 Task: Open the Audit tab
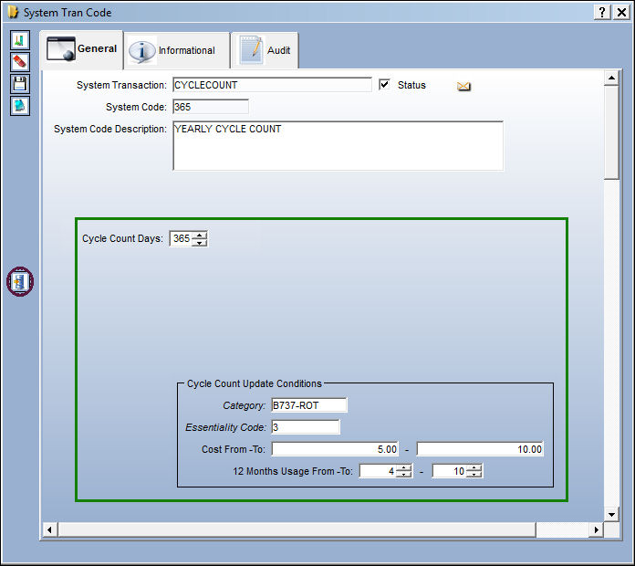click(265, 50)
